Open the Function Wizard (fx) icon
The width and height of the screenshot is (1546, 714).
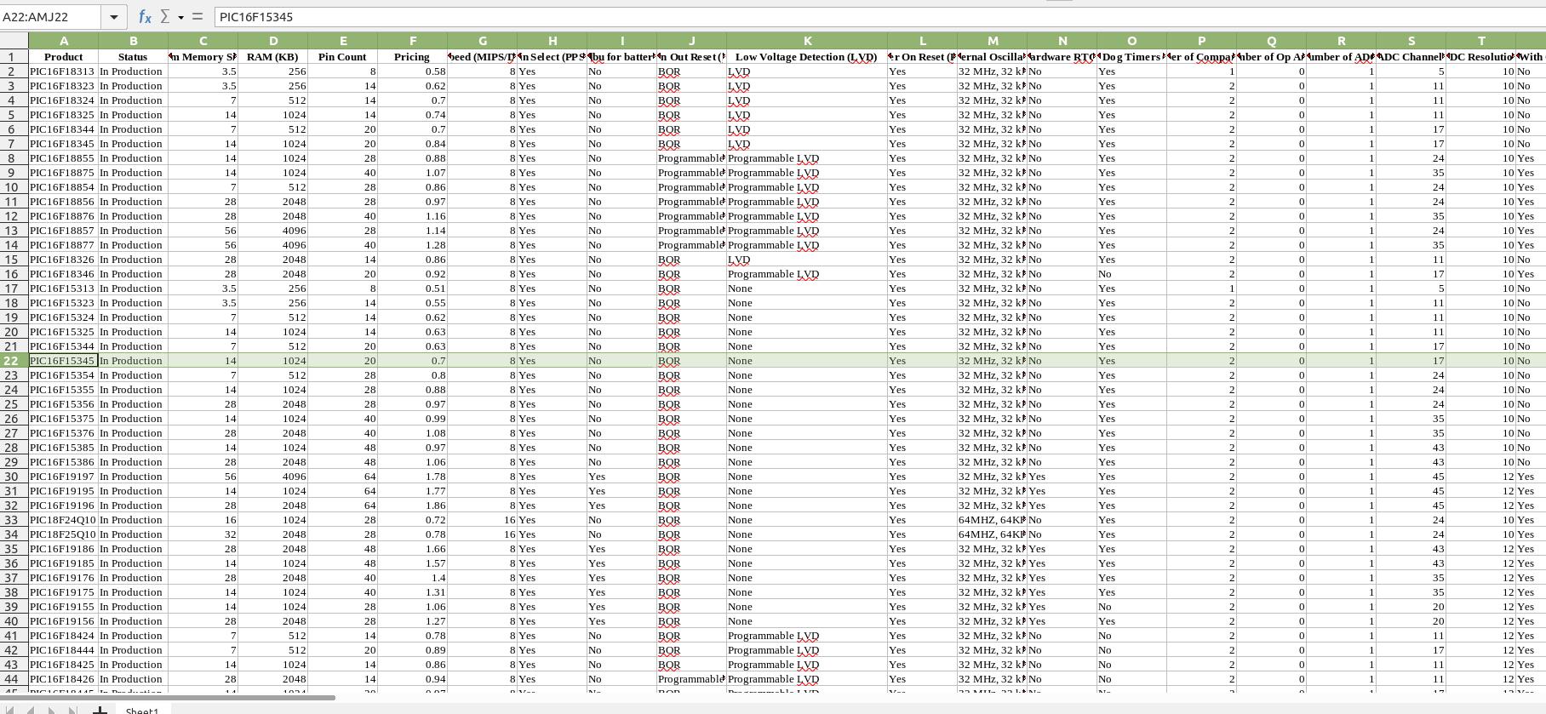[x=145, y=16]
